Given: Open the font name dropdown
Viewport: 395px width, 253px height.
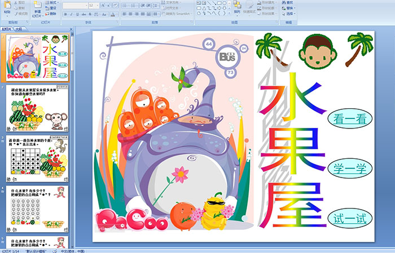Looking at the screenshot, I should (86, 5).
